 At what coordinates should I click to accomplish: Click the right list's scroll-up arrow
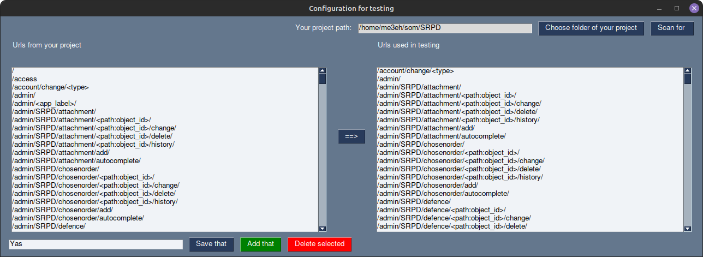click(687, 71)
